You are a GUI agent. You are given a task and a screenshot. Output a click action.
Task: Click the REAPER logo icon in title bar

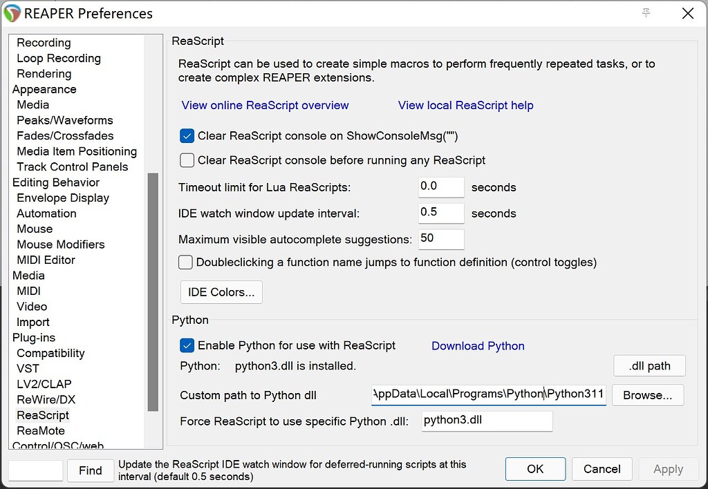click(x=12, y=13)
